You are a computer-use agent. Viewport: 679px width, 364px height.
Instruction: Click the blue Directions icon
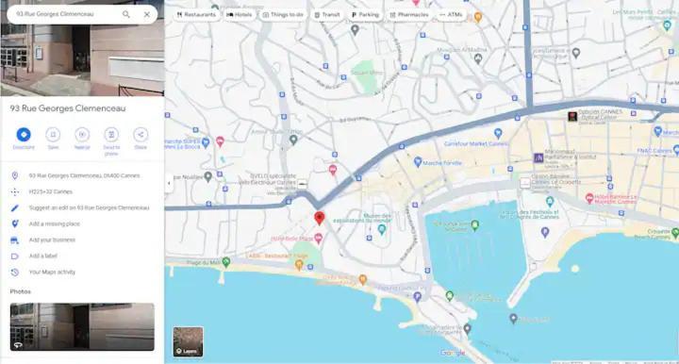tap(24, 135)
